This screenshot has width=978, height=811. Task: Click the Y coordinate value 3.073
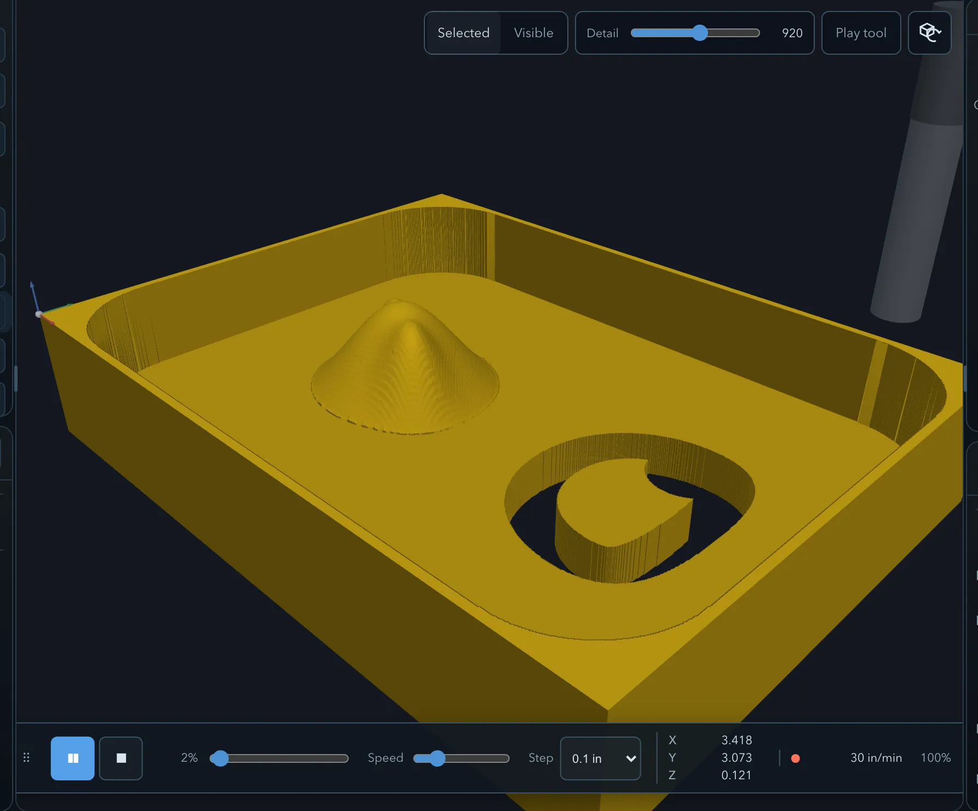click(737, 757)
